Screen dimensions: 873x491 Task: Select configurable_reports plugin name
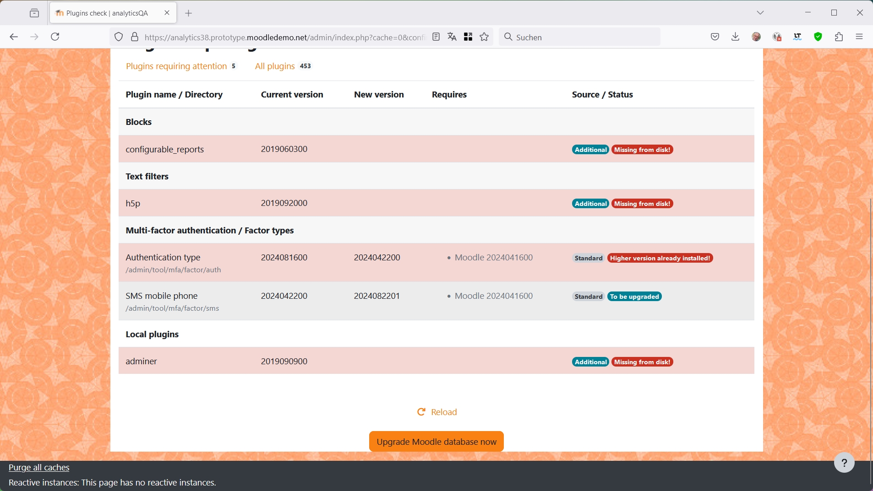click(x=165, y=149)
